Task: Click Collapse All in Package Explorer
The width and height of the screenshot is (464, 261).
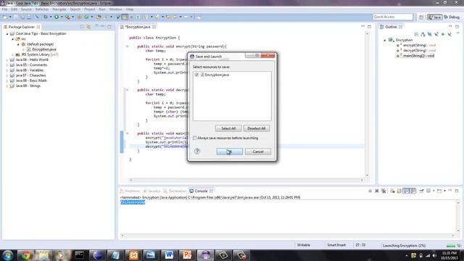Action: click(82, 27)
